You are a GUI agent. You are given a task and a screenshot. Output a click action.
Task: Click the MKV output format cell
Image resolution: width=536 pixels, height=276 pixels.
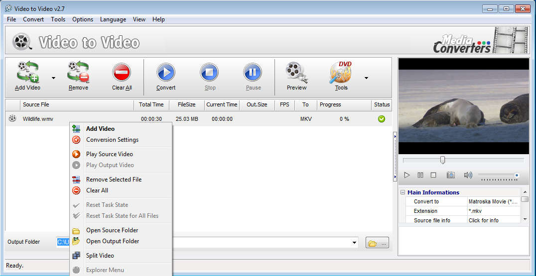[x=306, y=119]
